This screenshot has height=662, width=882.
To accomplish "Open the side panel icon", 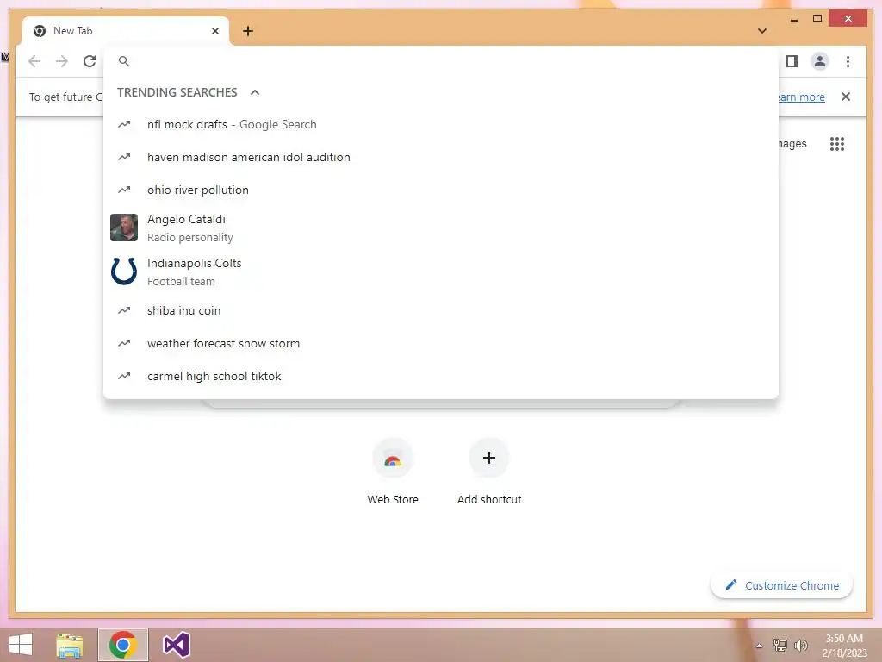I will pos(792,61).
